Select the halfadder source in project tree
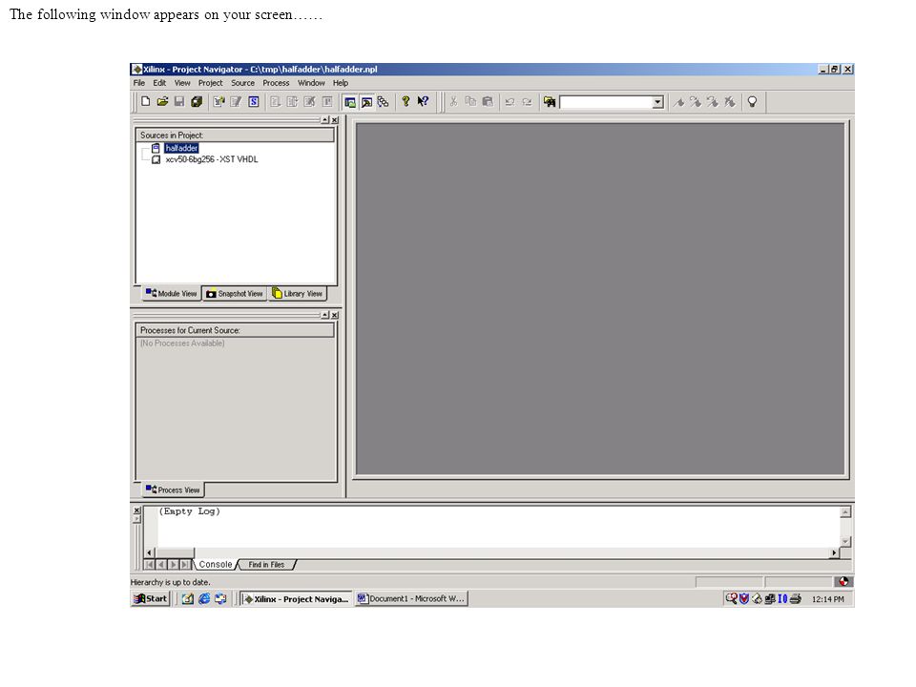 181,149
